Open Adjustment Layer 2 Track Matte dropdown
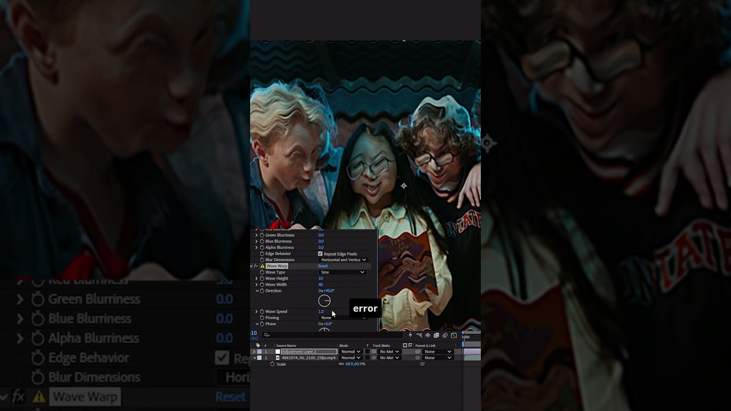The width and height of the screenshot is (731, 411). (x=389, y=352)
